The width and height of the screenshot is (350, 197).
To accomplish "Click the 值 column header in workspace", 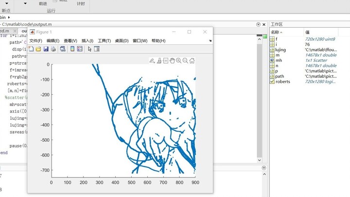I will coord(307,32).
